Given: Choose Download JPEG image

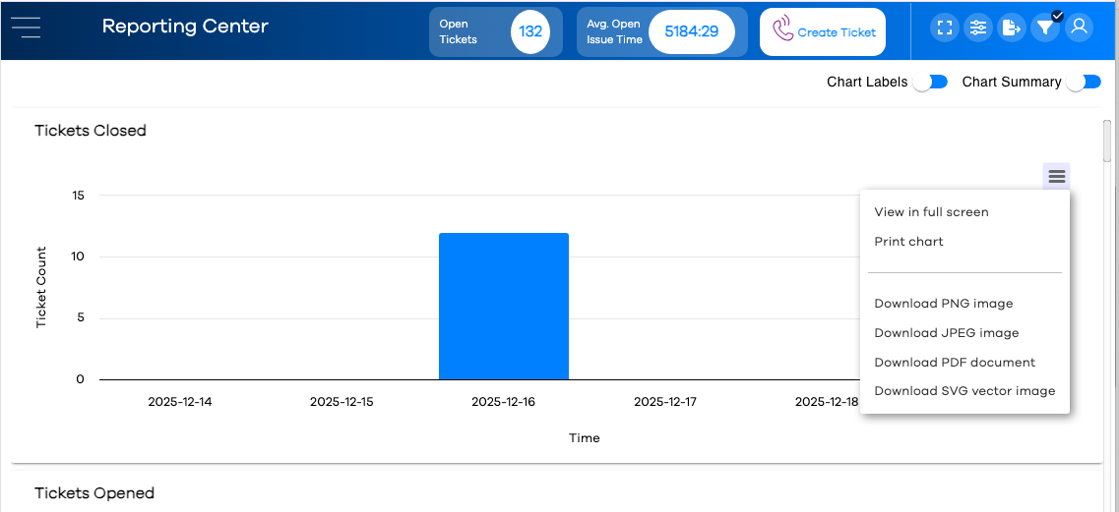Looking at the screenshot, I should click(947, 332).
